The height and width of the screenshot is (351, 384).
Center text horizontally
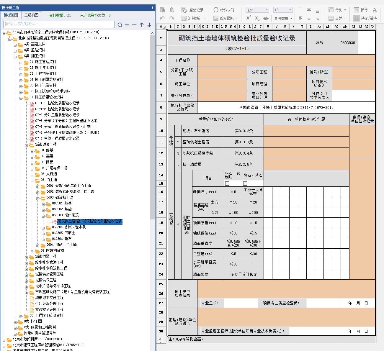point(309,18)
